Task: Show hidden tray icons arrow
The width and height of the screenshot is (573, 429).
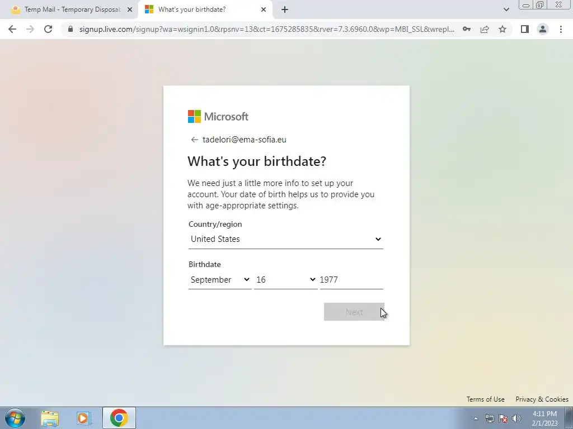Action: tap(476, 418)
